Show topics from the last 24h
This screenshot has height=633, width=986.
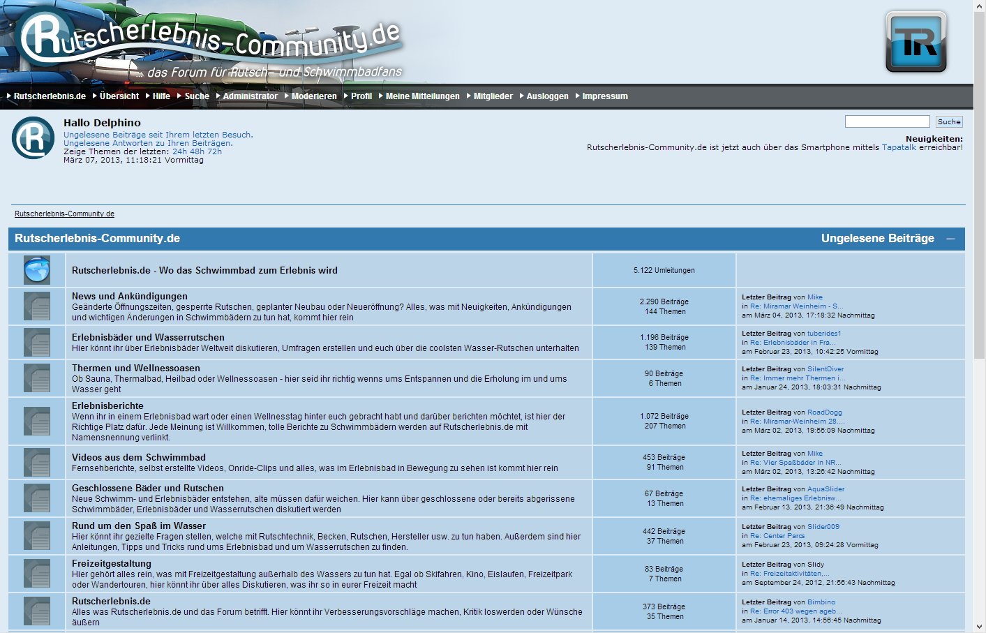[179, 151]
